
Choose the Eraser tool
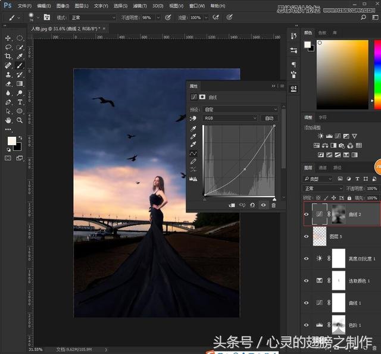pyautogui.click(x=8, y=84)
